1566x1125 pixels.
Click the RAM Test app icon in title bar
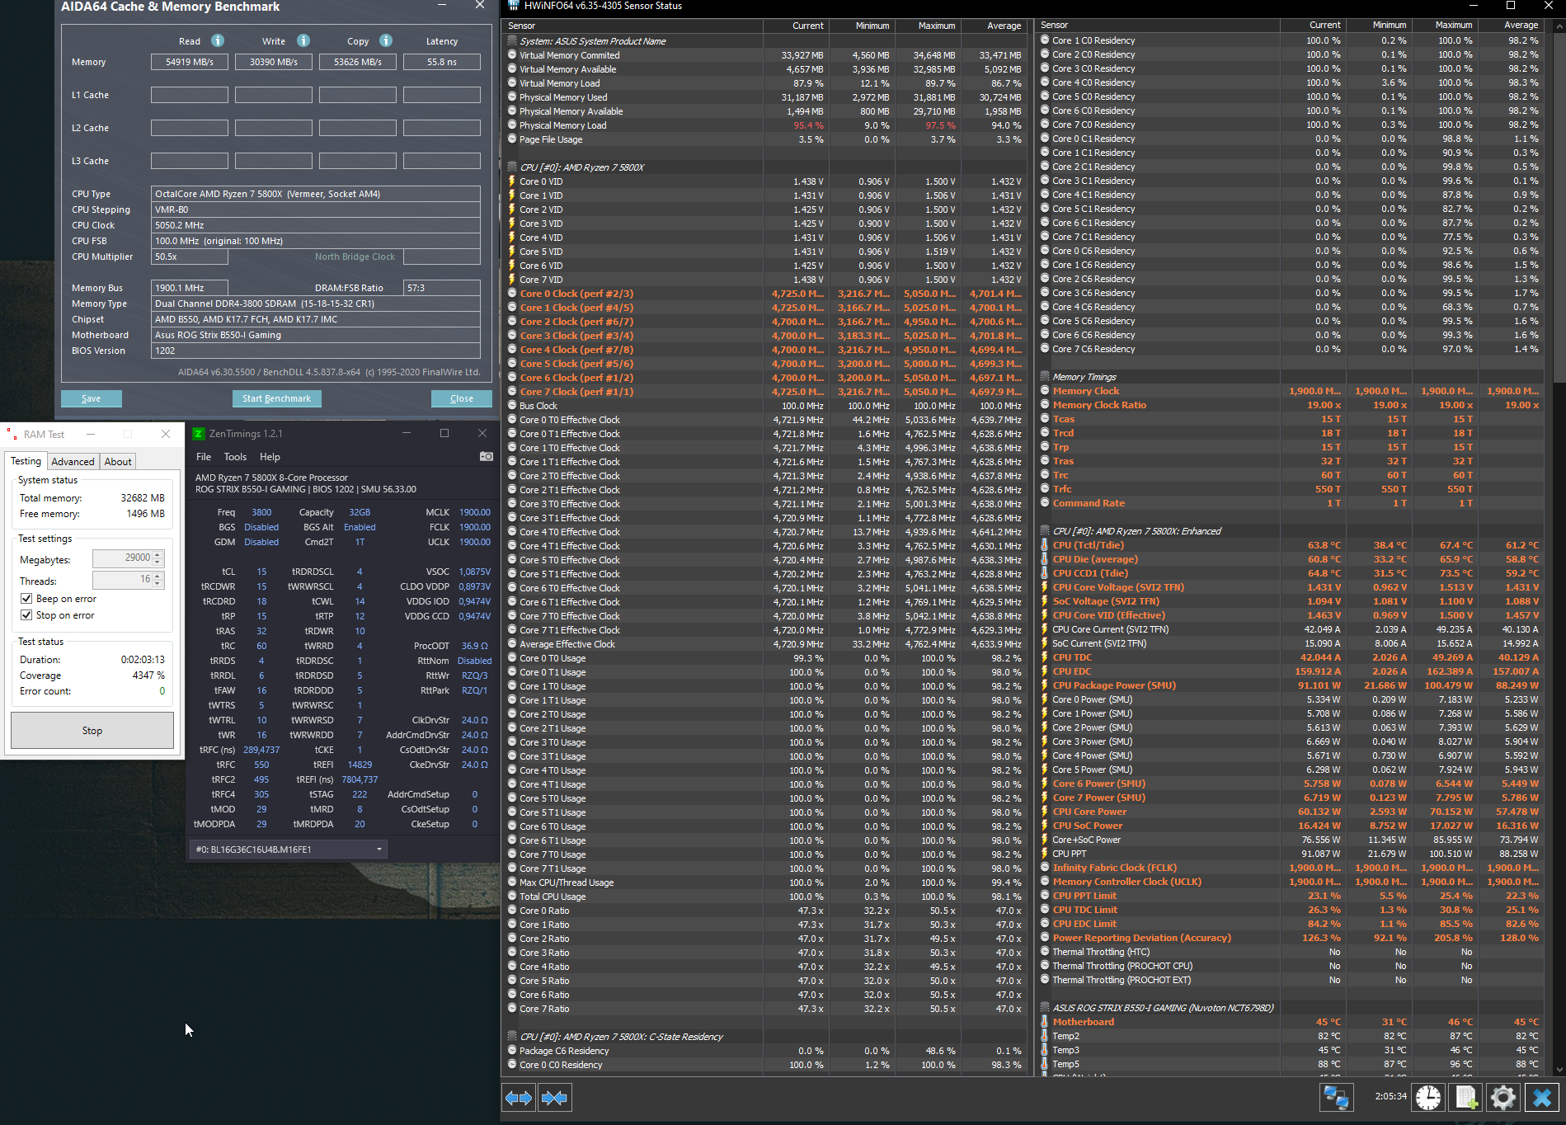12,434
